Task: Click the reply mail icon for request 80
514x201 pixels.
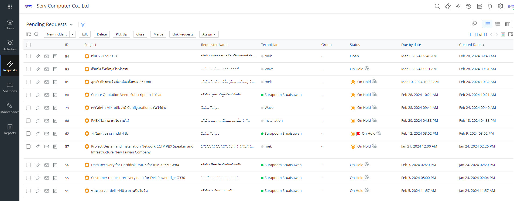Action: pos(47,95)
